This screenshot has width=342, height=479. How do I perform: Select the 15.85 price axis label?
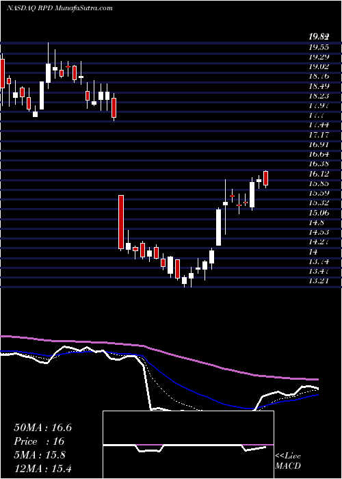pos(319,184)
